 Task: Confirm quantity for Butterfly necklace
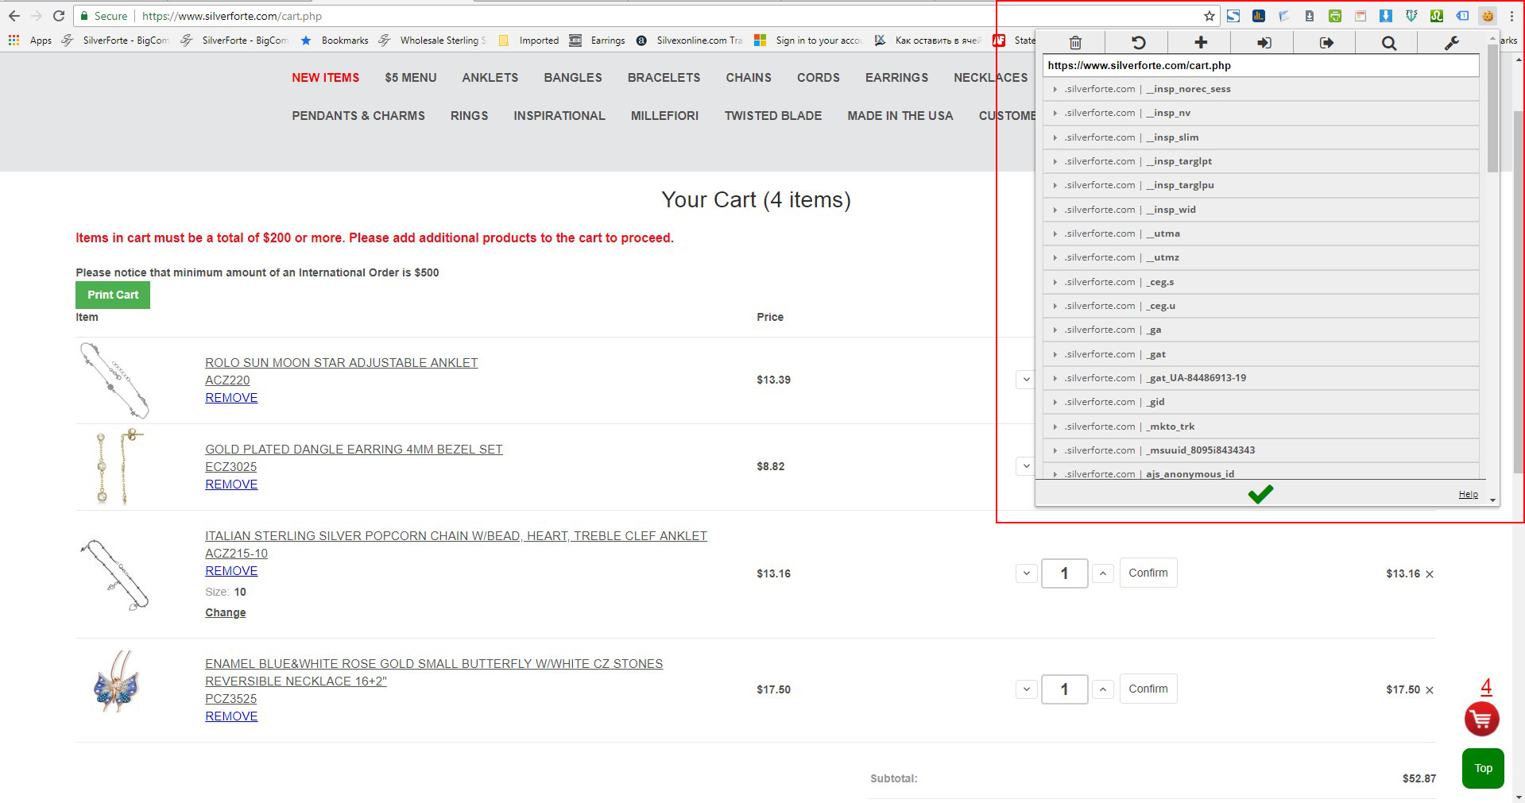tap(1148, 689)
